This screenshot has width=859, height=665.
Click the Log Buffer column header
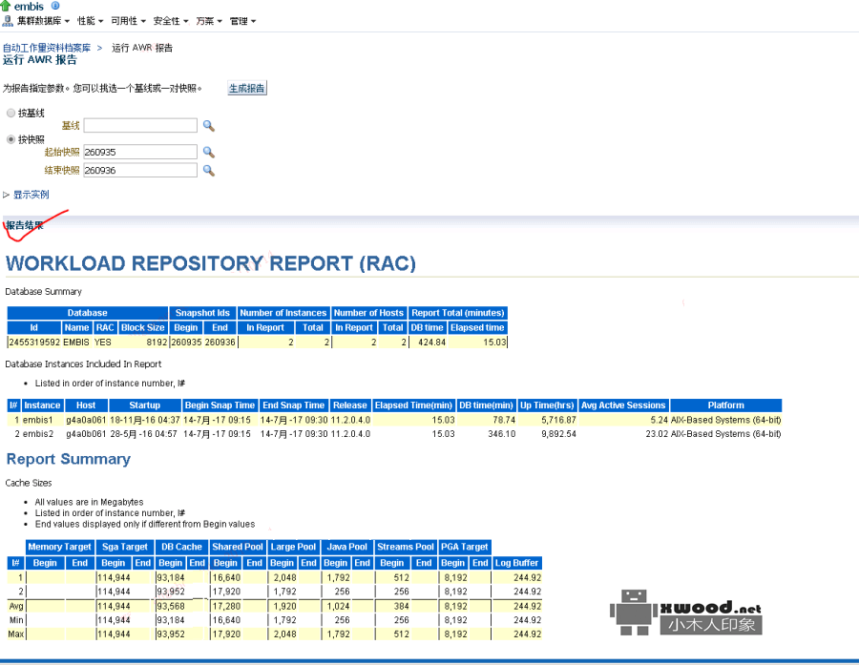click(x=516, y=563)
